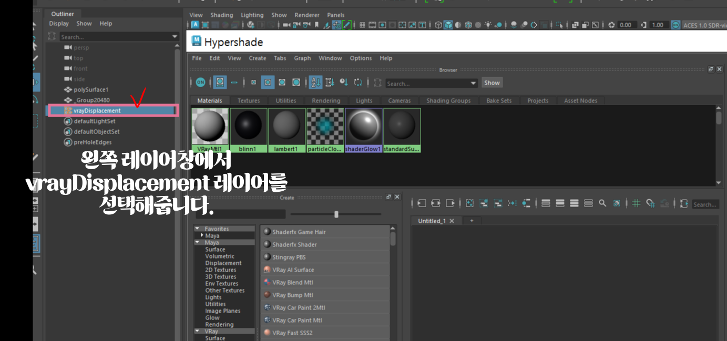
Task: Click magnifier search icon in node editor
Action: (602, 203)
